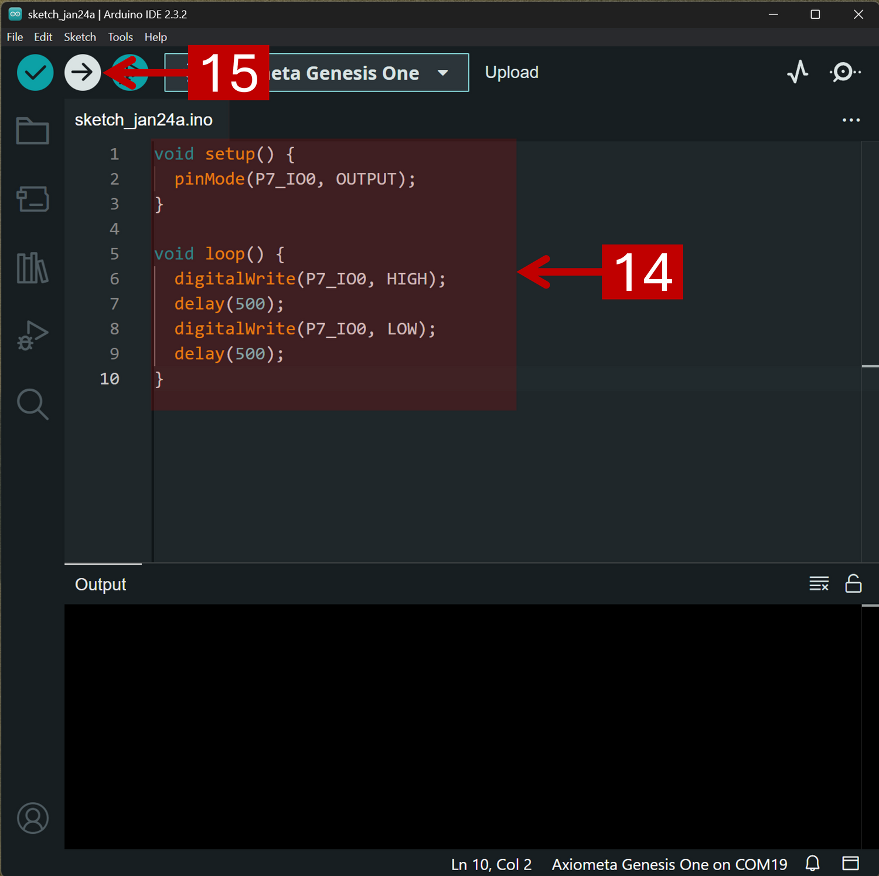Open the Boards Manager sidebar

coord(33,199)
